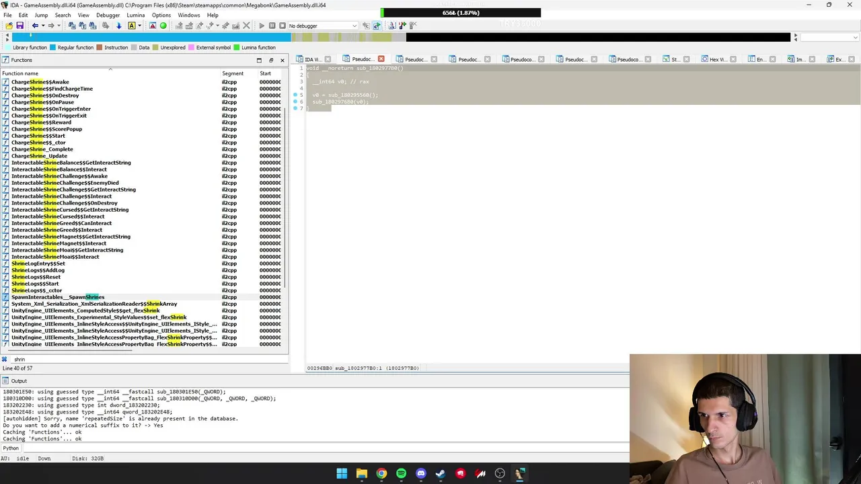Open the Jump menu
This screenshot has height=484, width=861.
click(x=41, y=15)
